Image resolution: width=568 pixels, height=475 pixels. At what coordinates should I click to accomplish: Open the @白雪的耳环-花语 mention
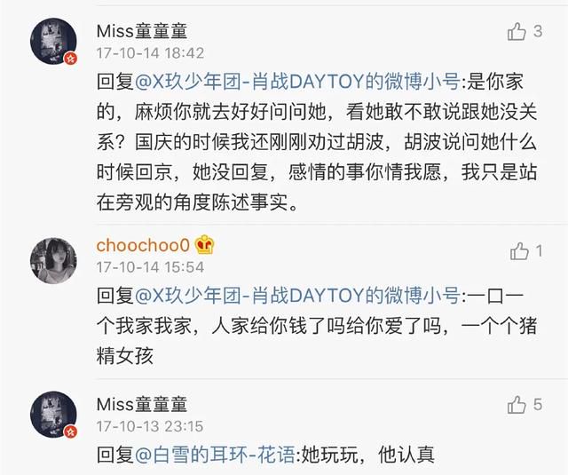[x=215, y=455]
